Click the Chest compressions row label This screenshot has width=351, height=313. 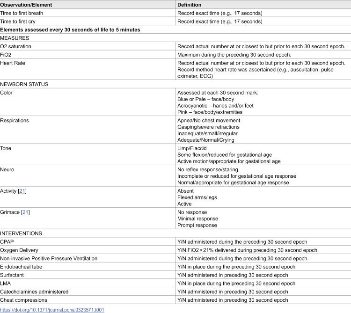(23, 300)
